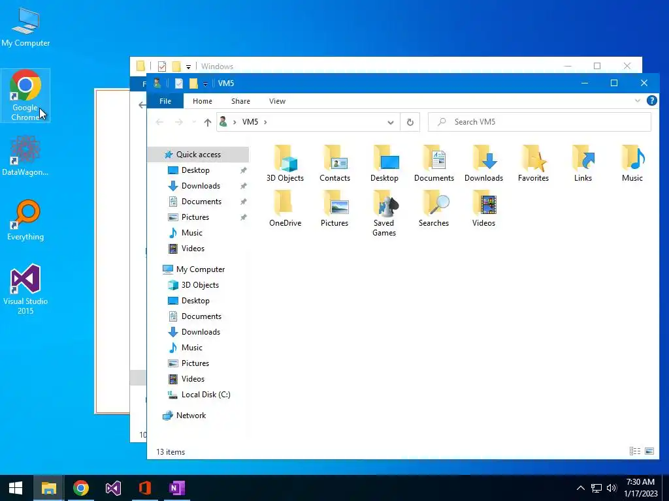The height and width of the screenshot is (501, 669).
Task: Click File Explorer taskbar button
Action: coord(48,488)
